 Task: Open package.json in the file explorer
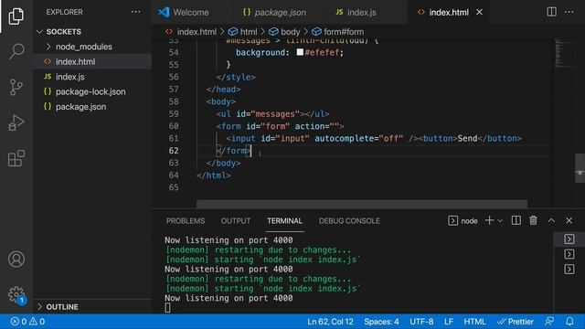tap(92, 107)
